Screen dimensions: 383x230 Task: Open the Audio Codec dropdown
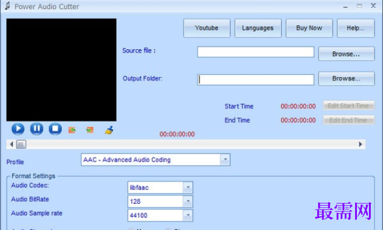coord(188,188)
